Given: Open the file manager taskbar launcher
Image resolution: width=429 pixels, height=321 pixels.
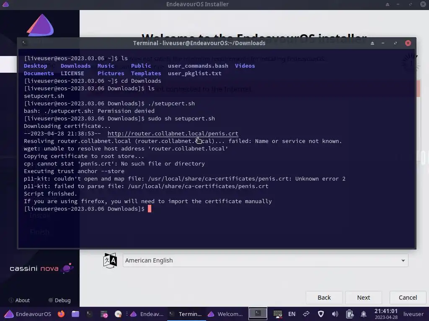Looking at the screenshot, I should click(75, 314).
